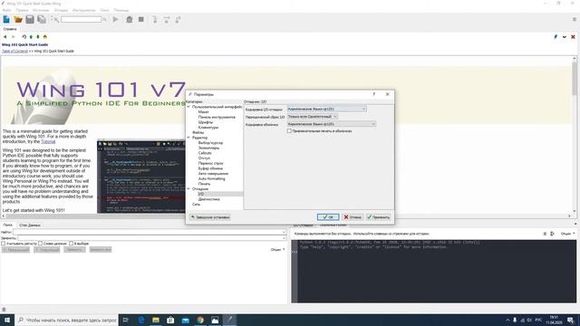Click the Step Out icon
Viewport: 580px width, 326px height.
(178, 20)
